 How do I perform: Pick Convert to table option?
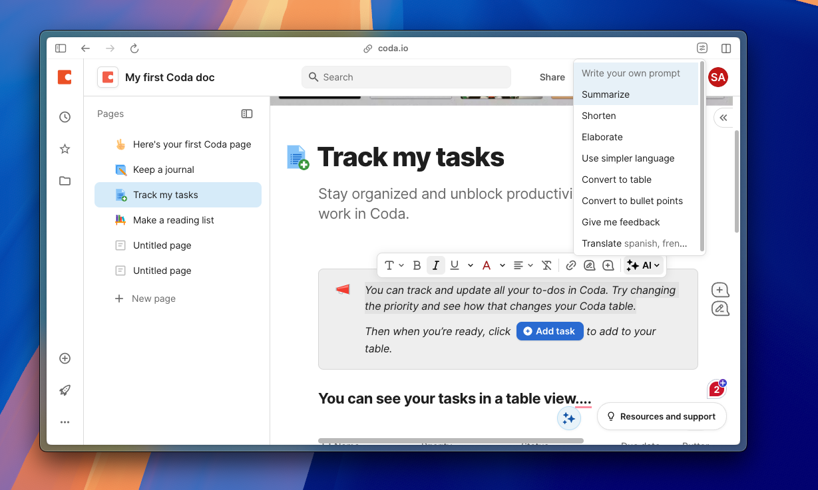click(x=636, y=180)
